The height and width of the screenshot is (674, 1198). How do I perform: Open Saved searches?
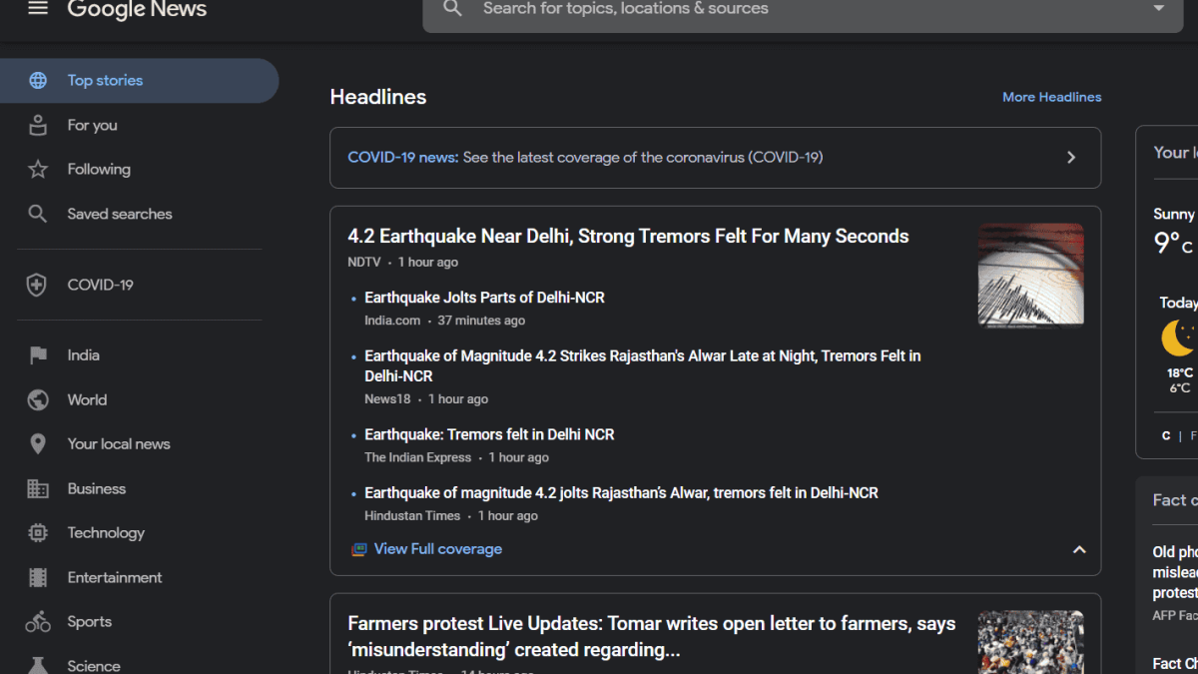tap(120, 214)
